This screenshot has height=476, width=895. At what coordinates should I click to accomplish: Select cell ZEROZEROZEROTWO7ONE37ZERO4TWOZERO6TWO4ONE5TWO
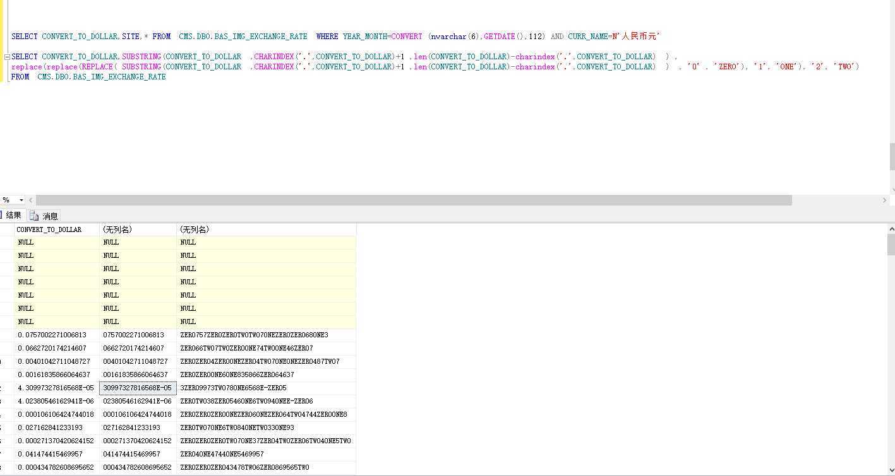[x=266, y=441]
